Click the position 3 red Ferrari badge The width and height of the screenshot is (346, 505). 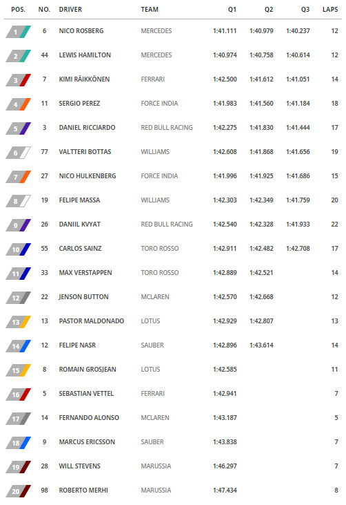pyautogui.click(x=19, y=80)
